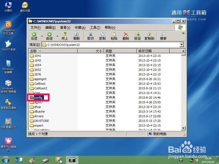Navigate up using the 向上 button
Viewport: 219px width, 164px height.
pyautogui.click(x=65, y=36)
